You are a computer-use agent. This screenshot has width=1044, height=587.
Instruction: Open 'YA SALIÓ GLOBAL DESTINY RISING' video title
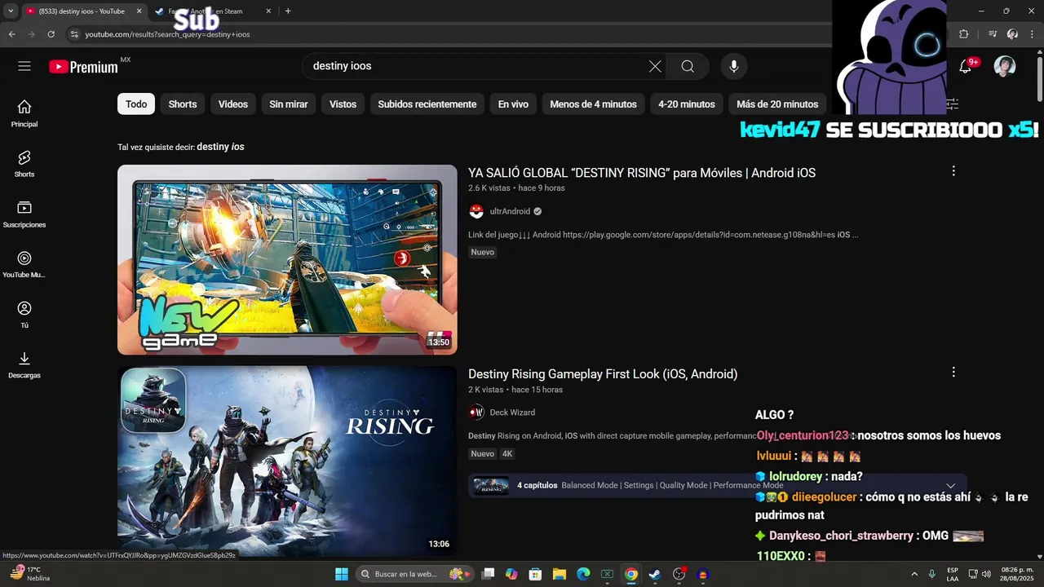642,173
